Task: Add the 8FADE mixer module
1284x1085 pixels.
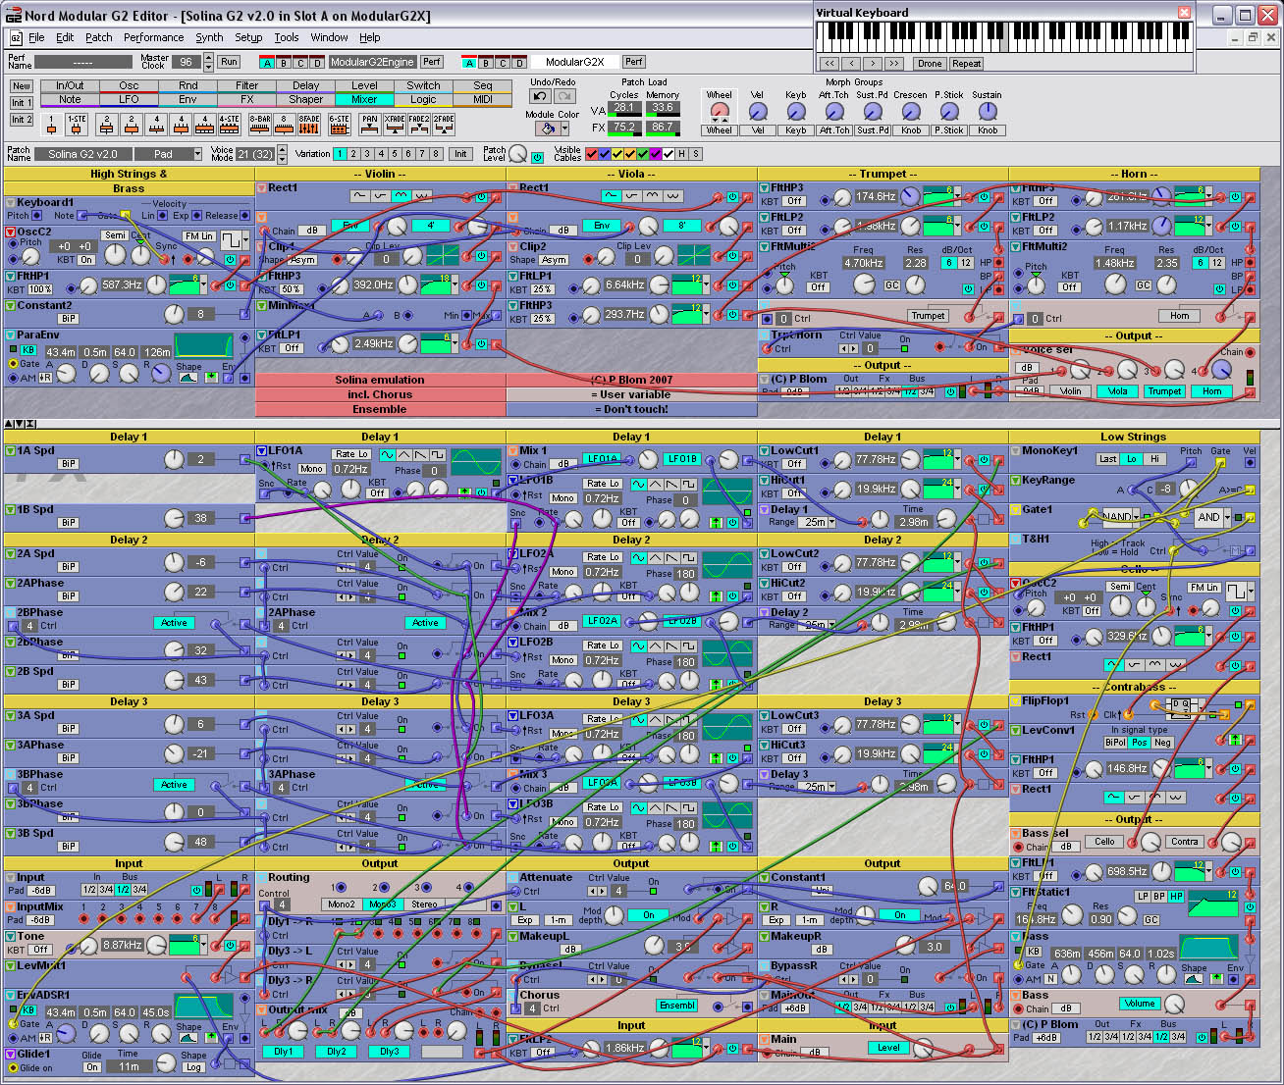Action: (308, 125)
